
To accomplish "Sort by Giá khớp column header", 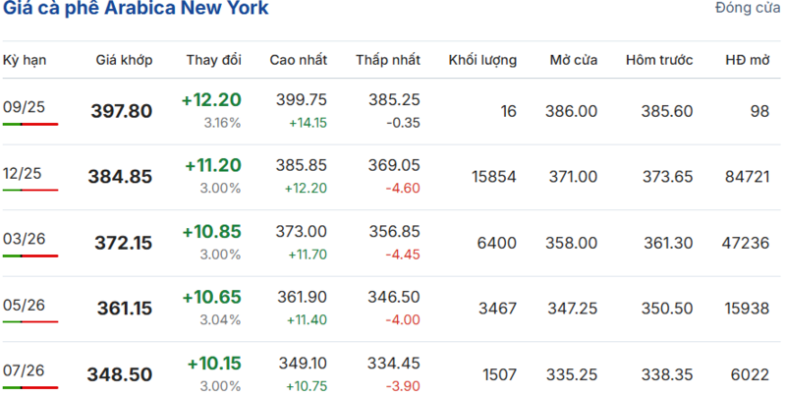I will click(124, 60).
